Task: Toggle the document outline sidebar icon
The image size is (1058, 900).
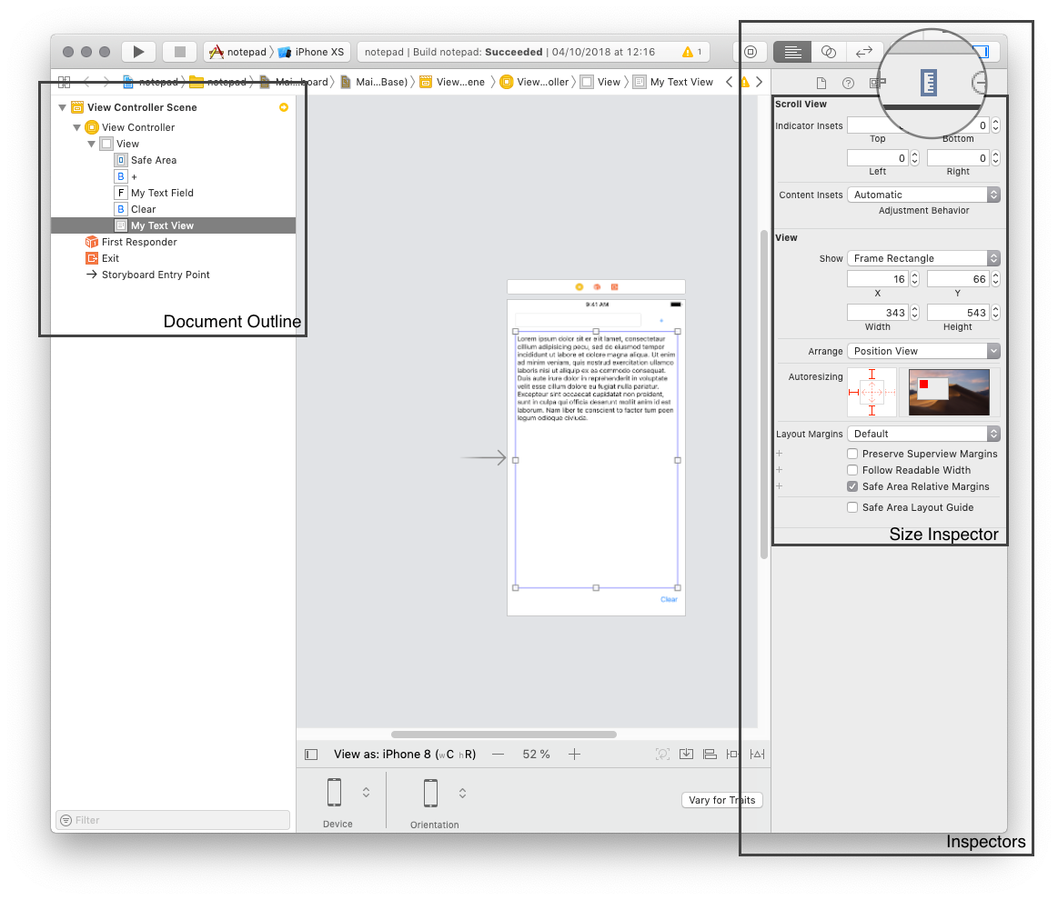Action: [311, 755]
